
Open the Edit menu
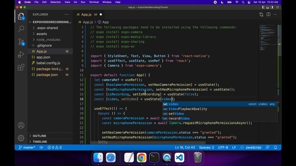coord(44,2)
